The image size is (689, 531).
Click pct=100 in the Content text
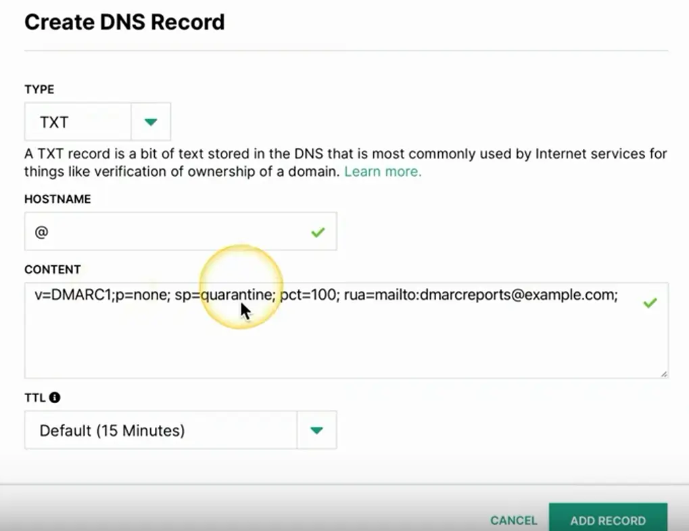click(309, 295)
